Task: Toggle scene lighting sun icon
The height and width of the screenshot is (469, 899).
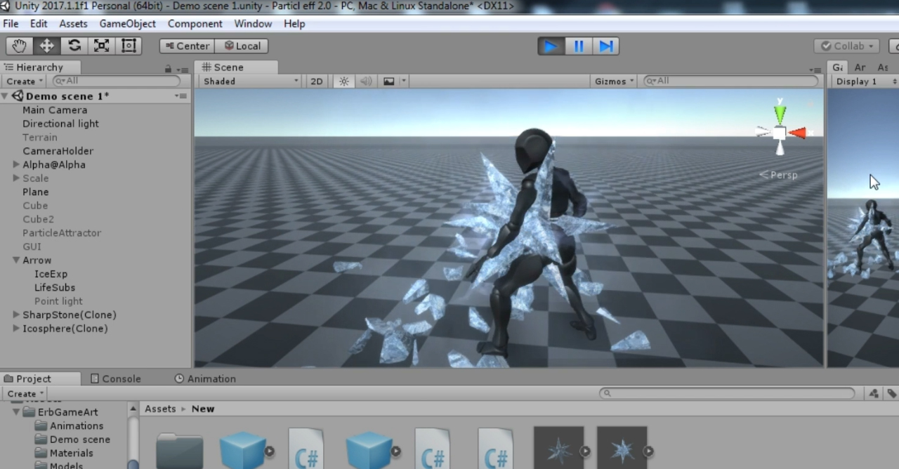Action: point(344,81)
